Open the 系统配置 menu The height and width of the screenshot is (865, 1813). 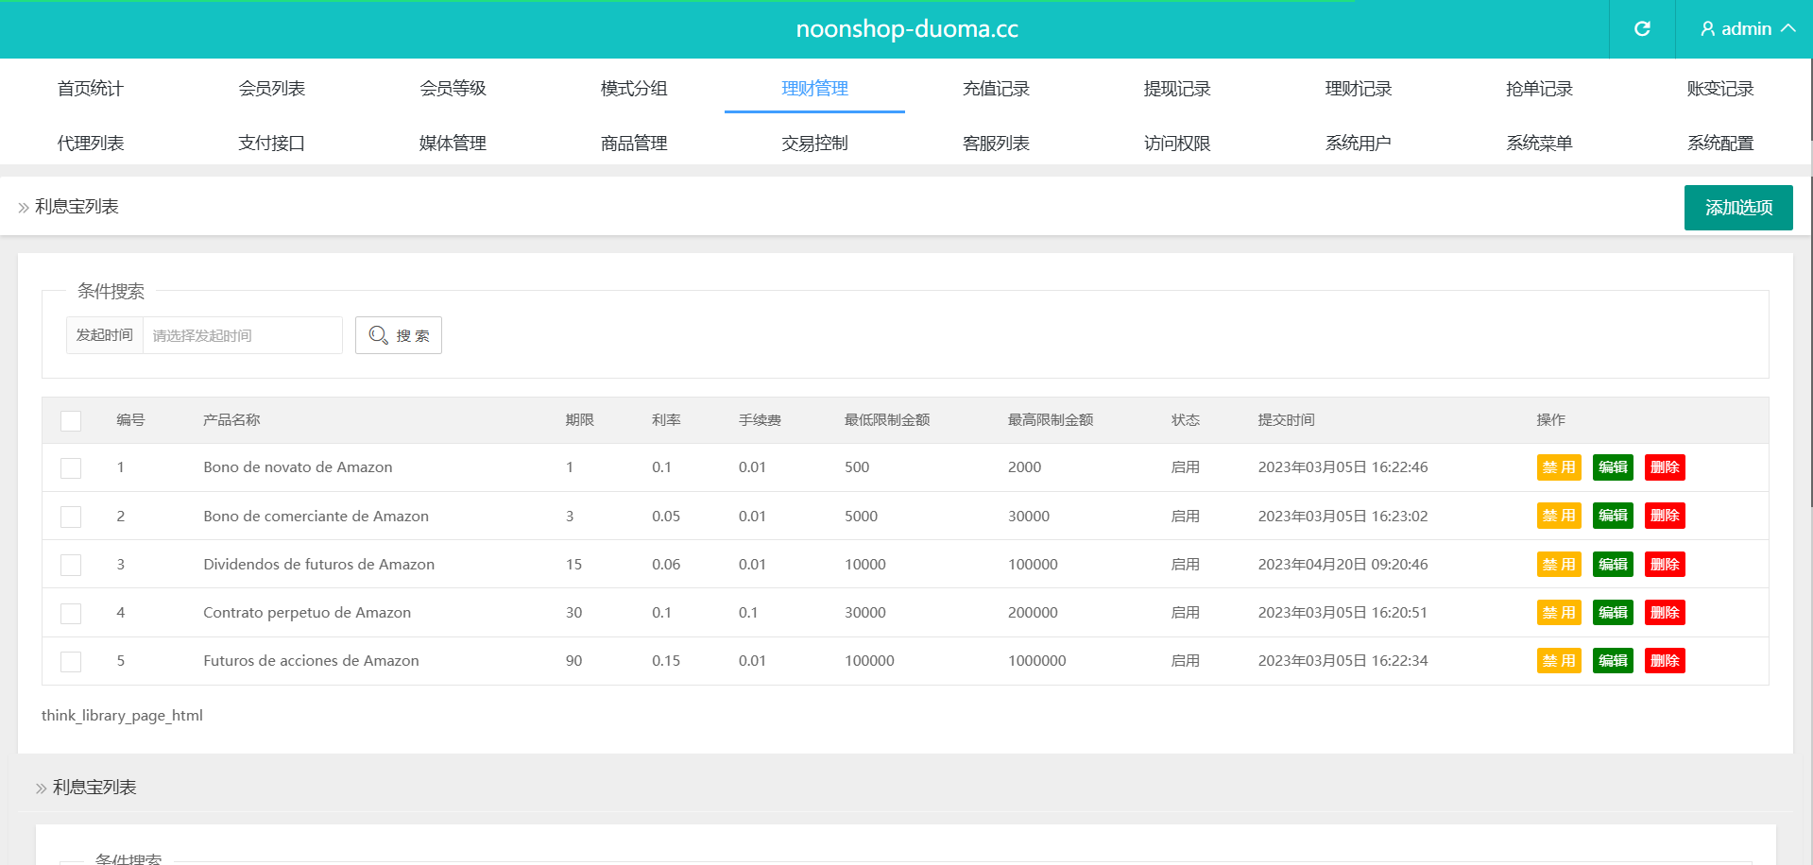1719,144
